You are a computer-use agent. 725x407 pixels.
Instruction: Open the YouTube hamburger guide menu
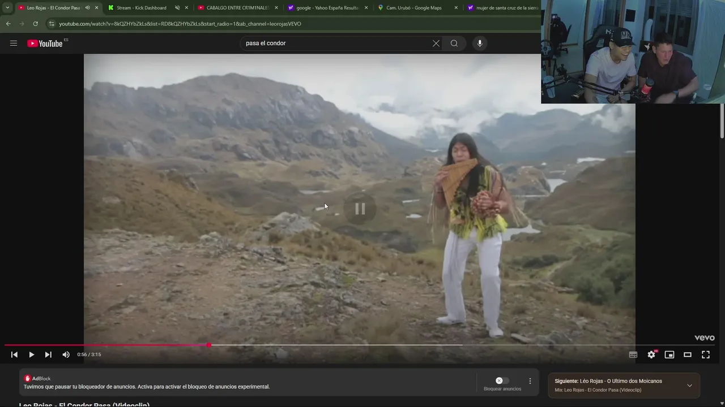click(14, 44)
